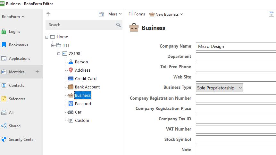Go to Logins section
Image resolution: width=276 pixels, height=155 pixels.
click(14, 32)
